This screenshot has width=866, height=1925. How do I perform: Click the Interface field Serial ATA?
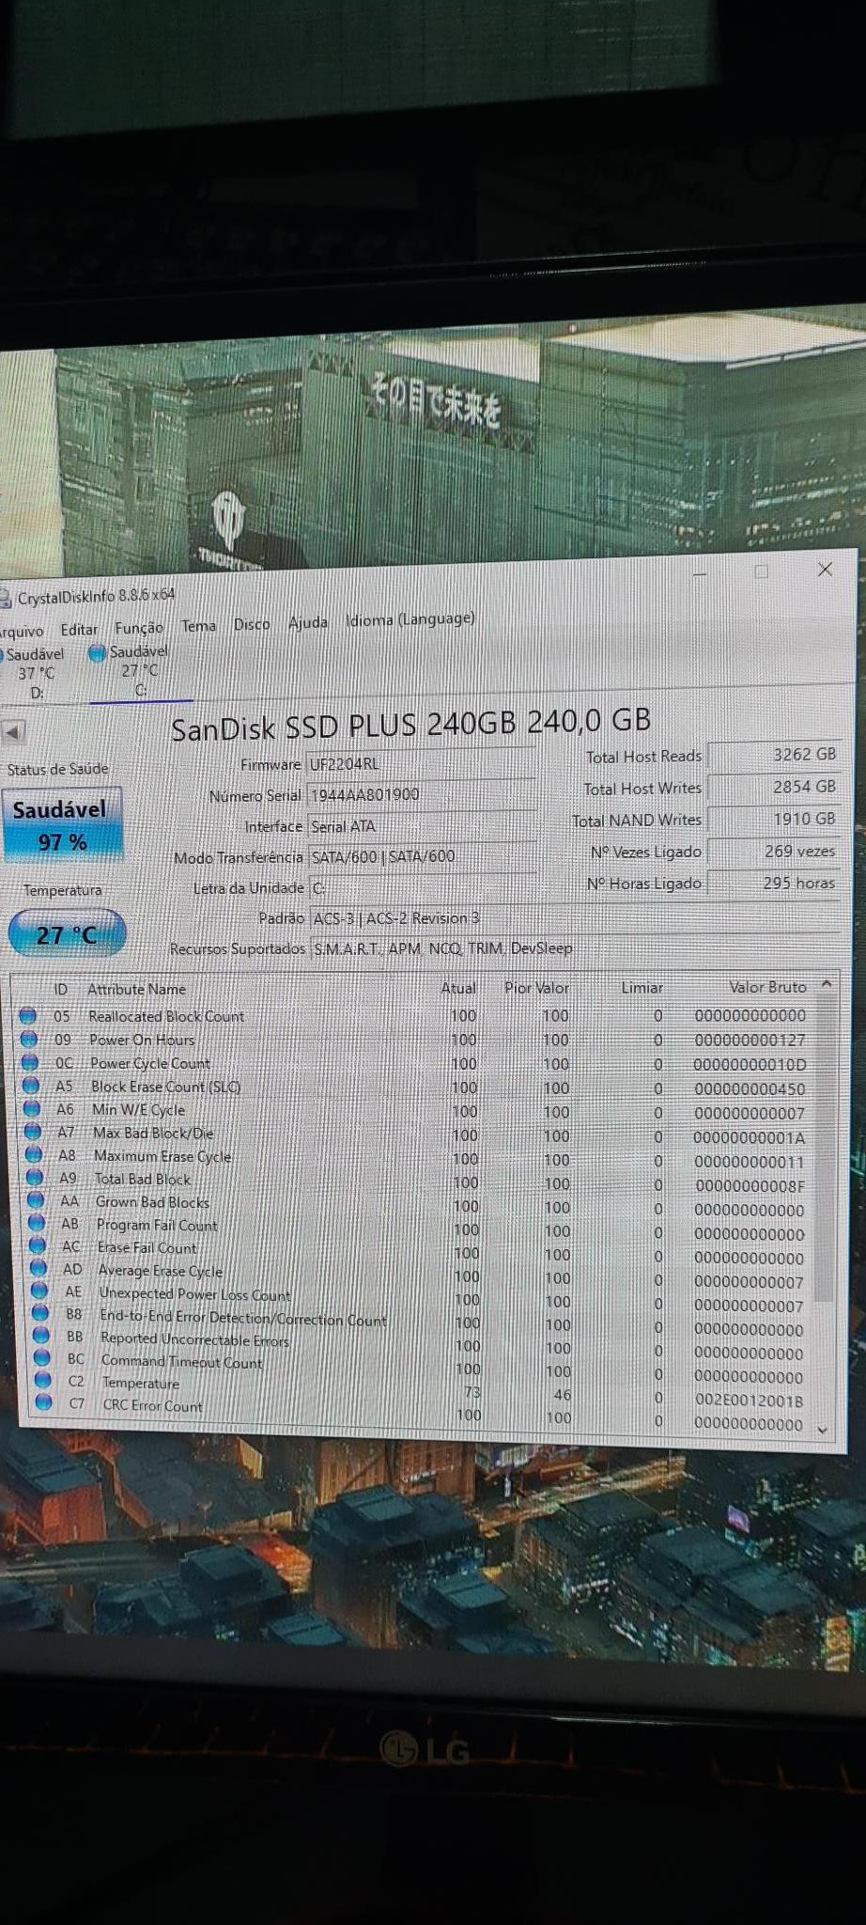coord(422,826)
